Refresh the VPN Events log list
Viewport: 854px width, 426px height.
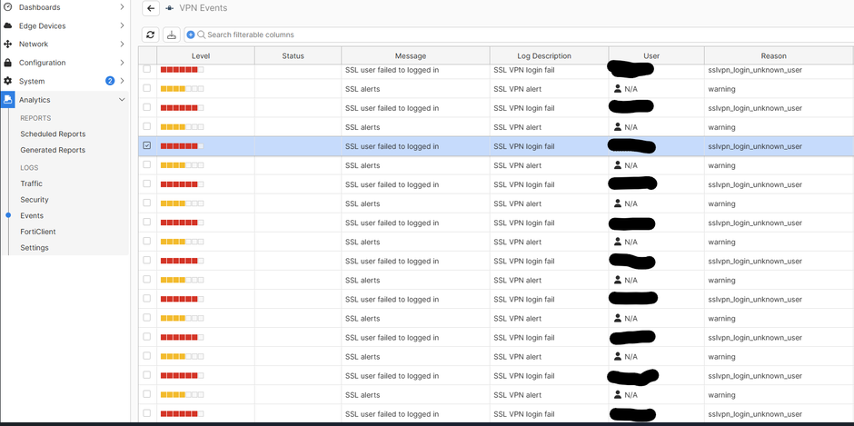[x=150, y=35]
